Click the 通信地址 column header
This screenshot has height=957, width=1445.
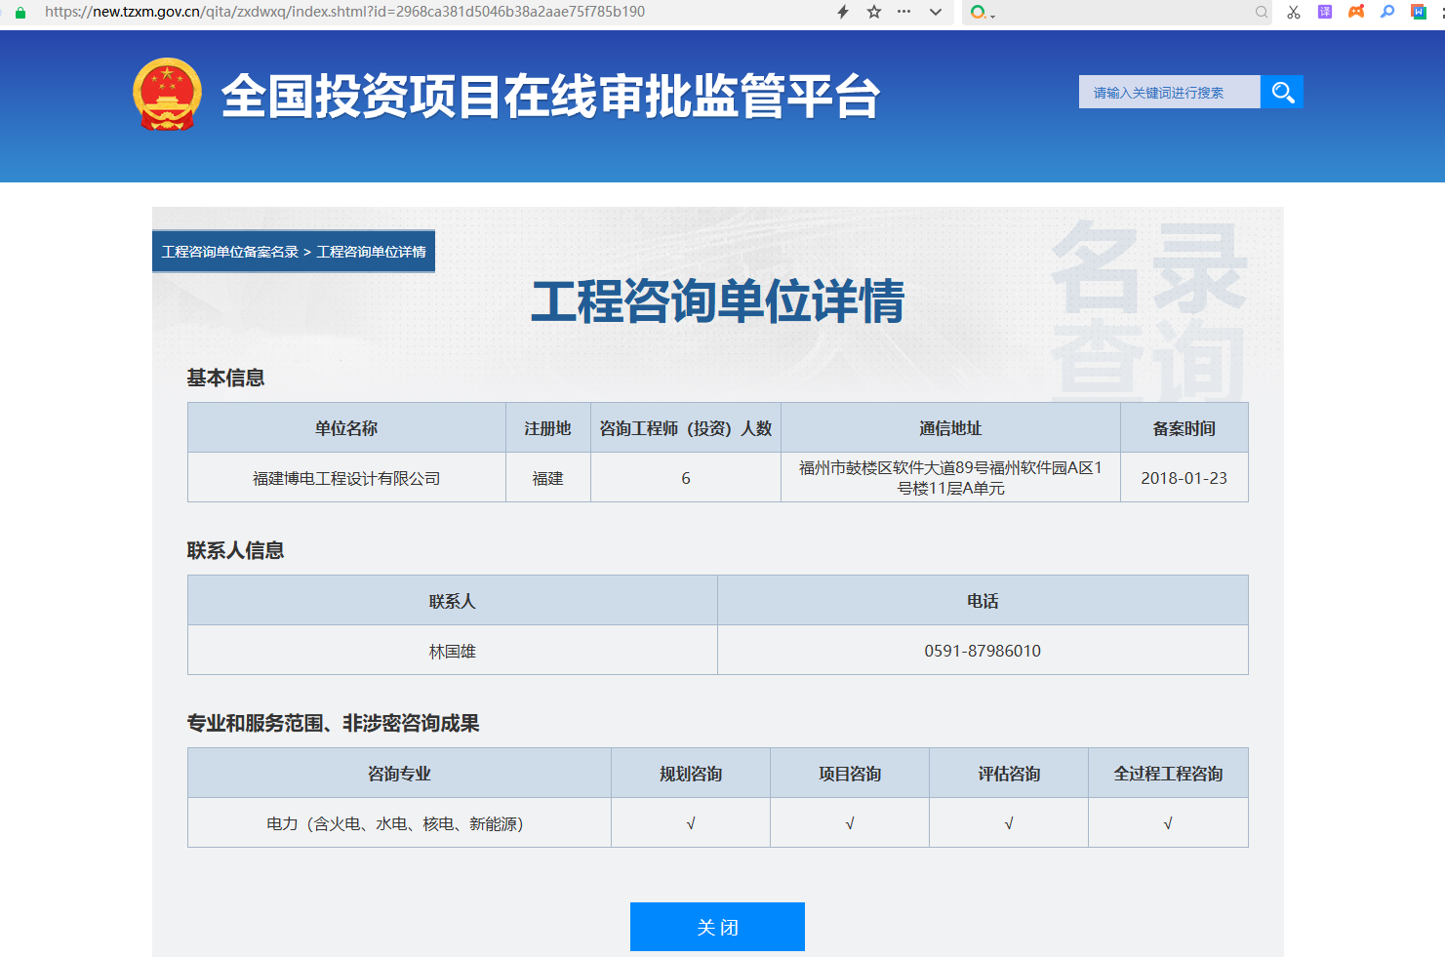point(950,428)
